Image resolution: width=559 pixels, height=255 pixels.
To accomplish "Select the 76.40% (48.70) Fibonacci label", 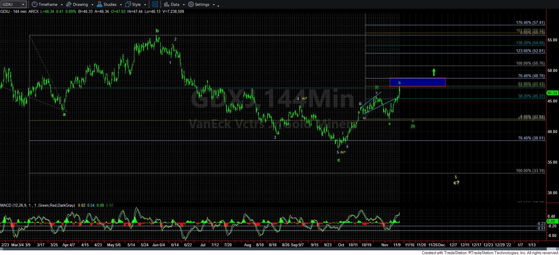I will point(531,76).
